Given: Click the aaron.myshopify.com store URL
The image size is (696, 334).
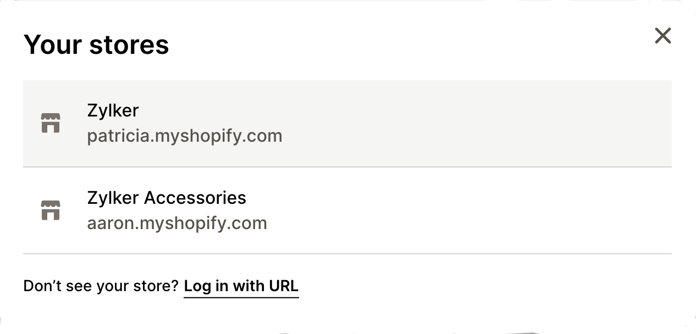Looking at the screenshot, I should tap(177, 222).
